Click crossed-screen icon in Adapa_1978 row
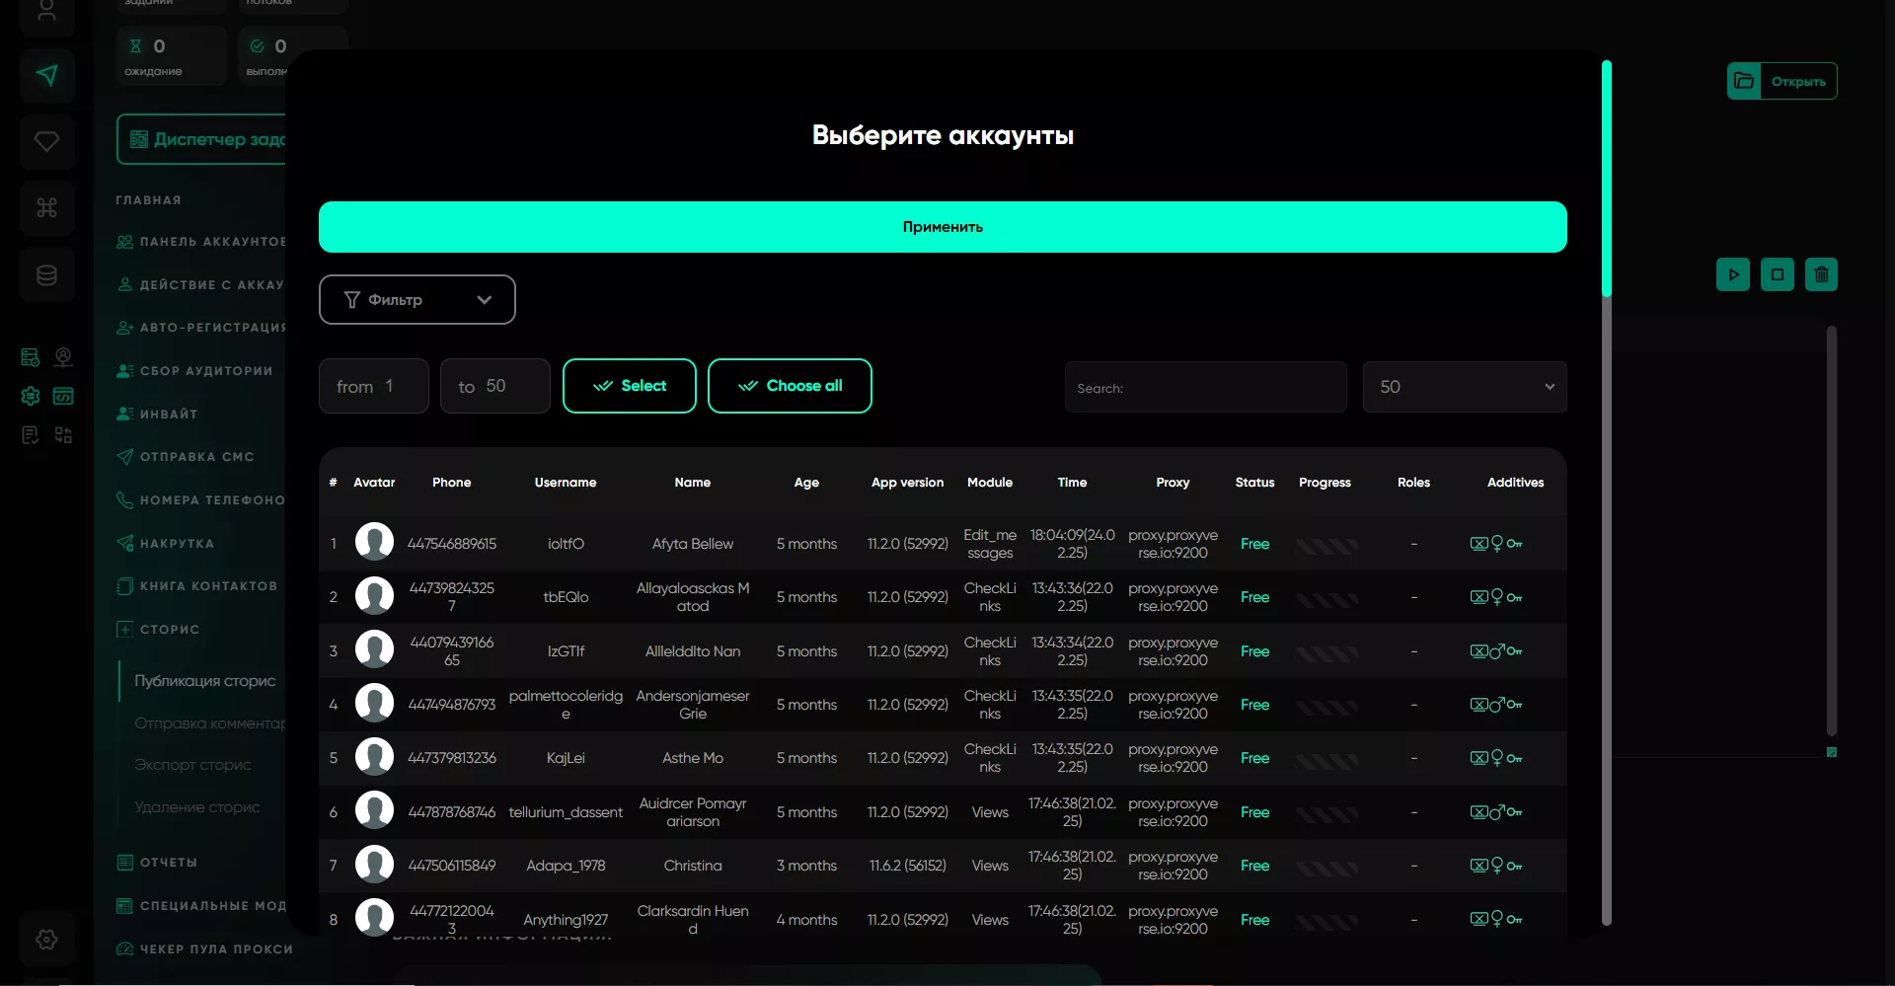 click(1478, 866)
